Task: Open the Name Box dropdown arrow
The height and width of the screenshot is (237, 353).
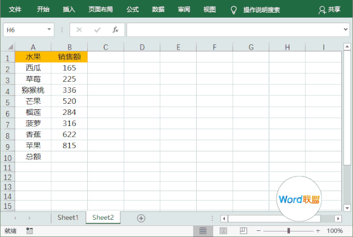Action: 49,30
